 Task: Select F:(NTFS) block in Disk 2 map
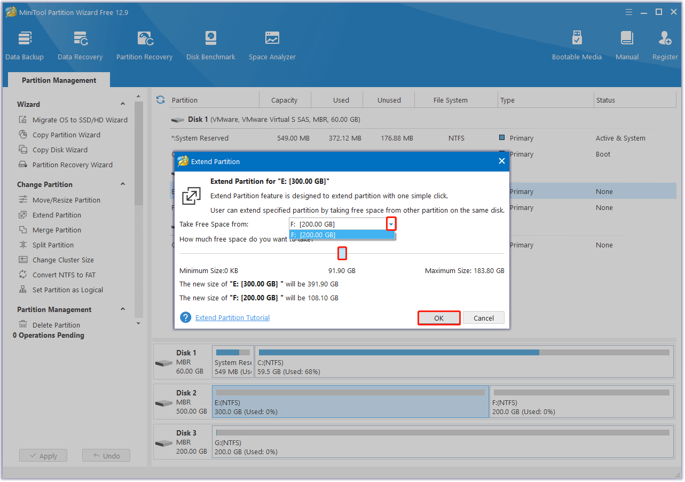tap(581, 402)
